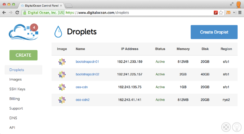Show more extensions with the double chevron
This screenshot has width=244, height=134.
coord(234,13)
